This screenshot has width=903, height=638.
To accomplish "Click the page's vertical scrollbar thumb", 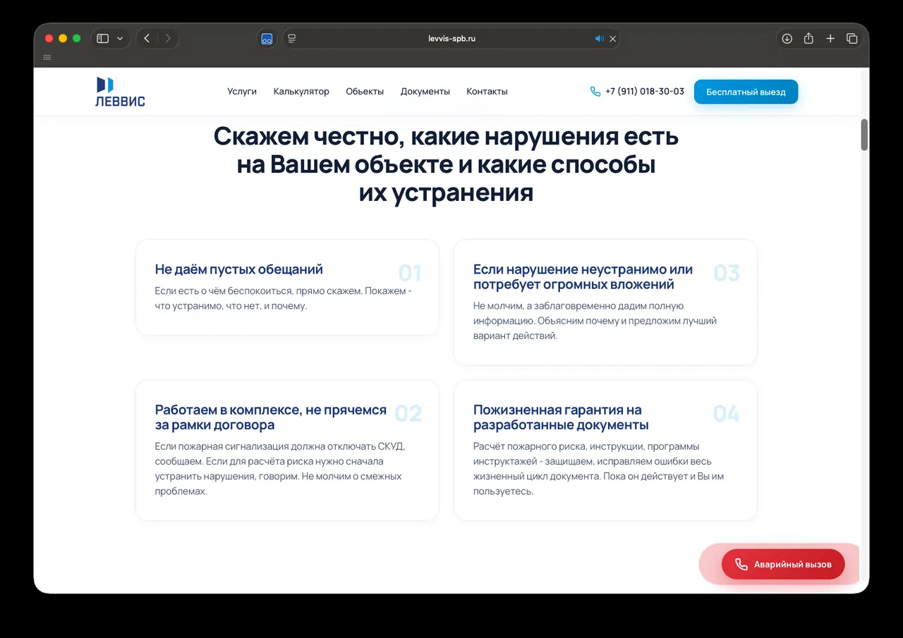I will pyautogui.click(x=864, y=135).
